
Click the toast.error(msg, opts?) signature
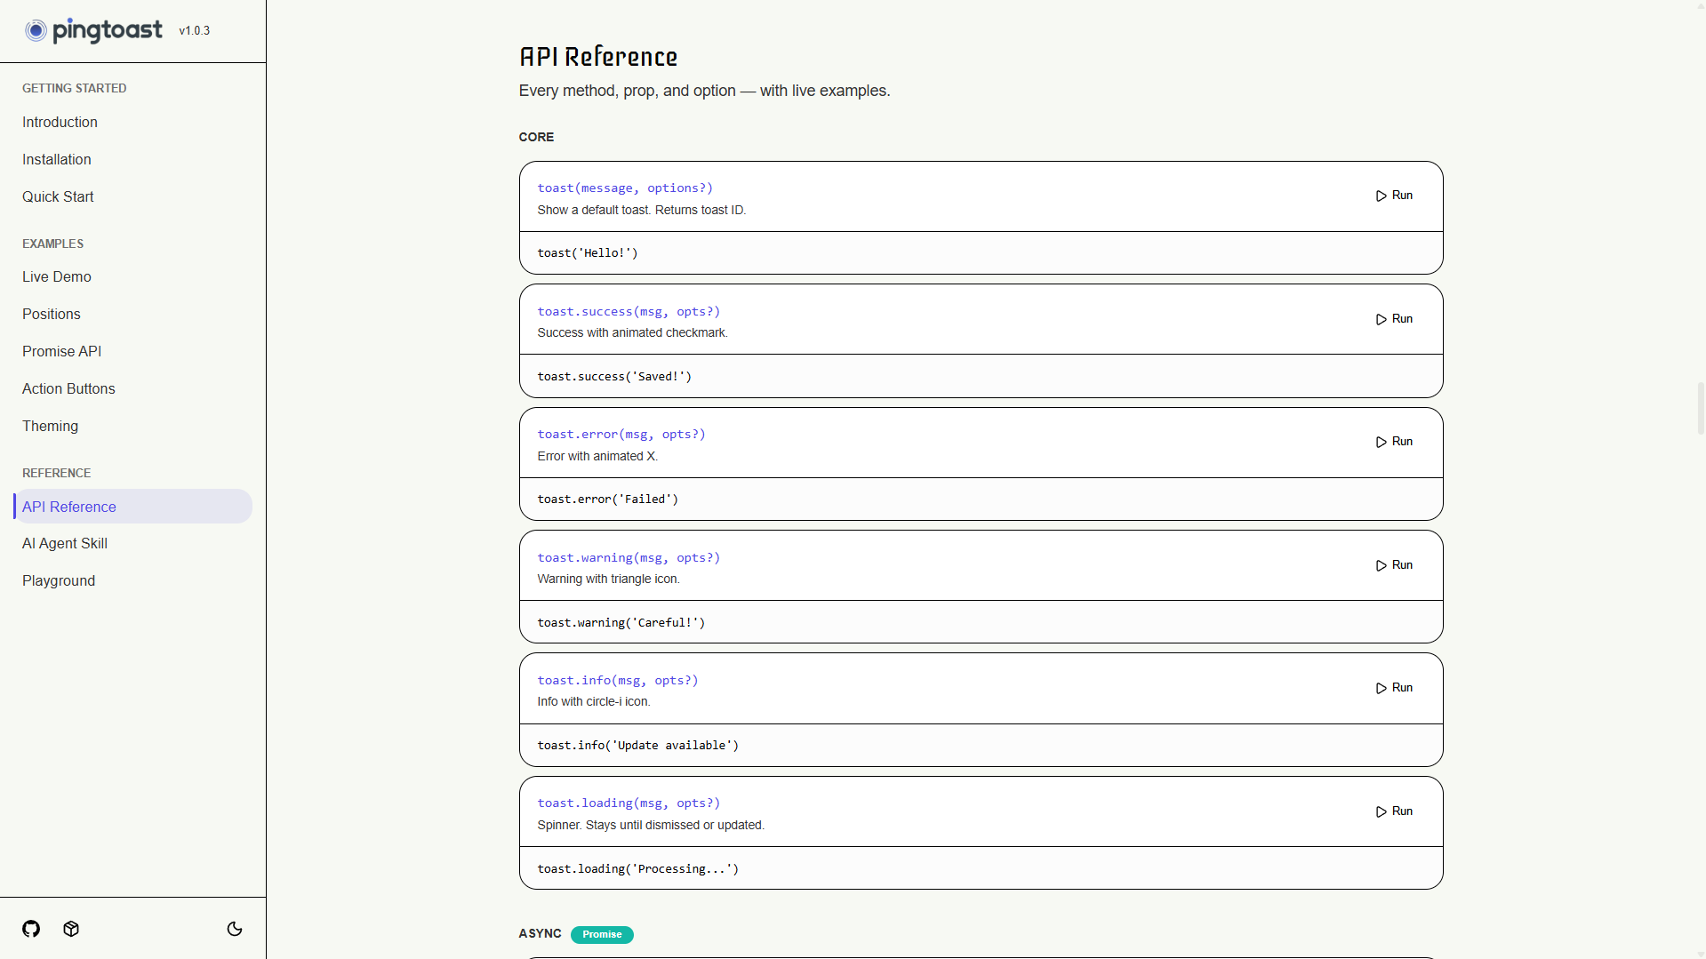pyautogui.click(x=621, y=435)
